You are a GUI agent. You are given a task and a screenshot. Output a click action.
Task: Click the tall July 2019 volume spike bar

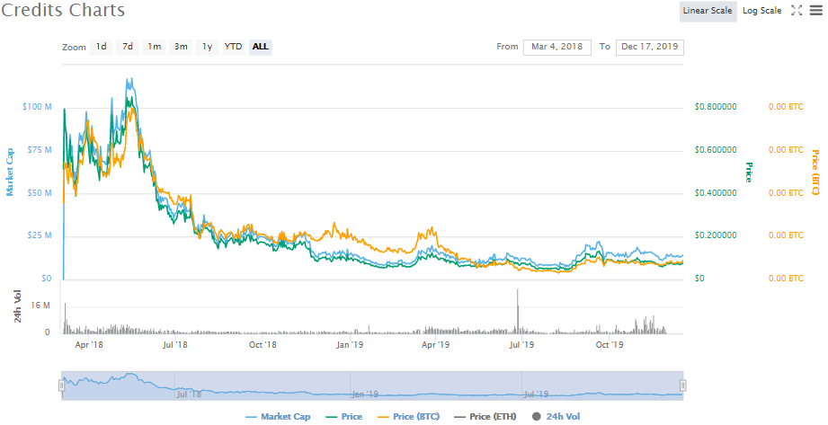tap(518, 312)
